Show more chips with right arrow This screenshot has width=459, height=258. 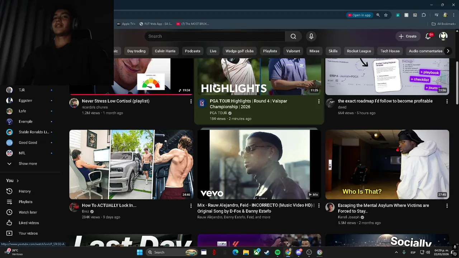tap(448, 51)
